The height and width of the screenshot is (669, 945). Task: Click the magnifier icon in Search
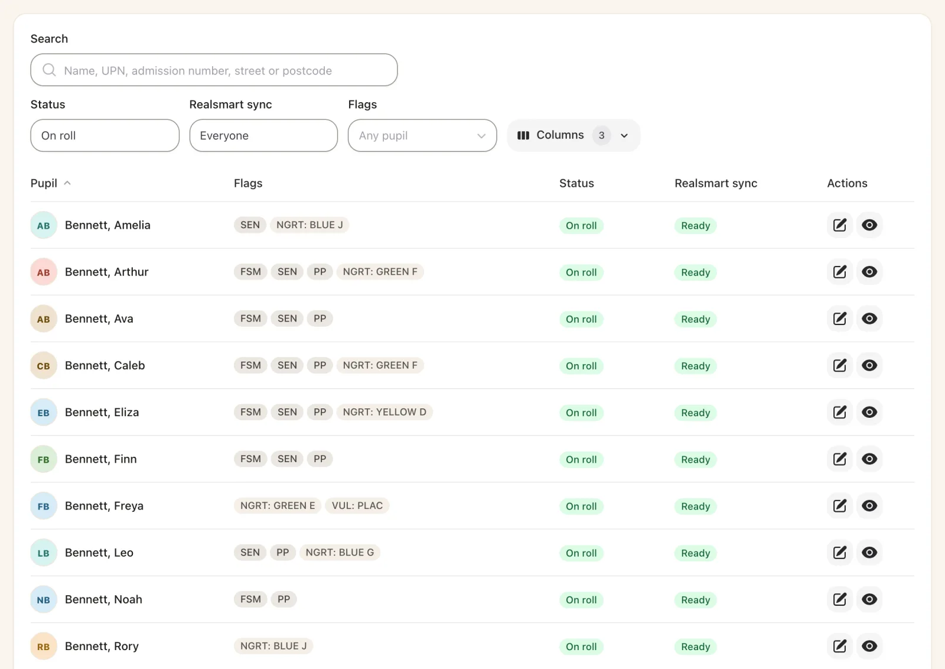coord(49,70)
